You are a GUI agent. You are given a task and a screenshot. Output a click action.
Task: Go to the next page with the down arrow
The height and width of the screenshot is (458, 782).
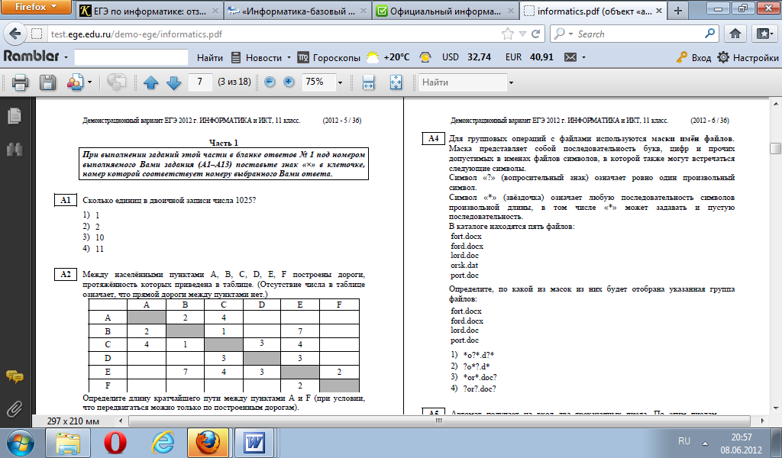point(173,82)
